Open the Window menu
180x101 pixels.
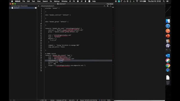click(64, 1)
